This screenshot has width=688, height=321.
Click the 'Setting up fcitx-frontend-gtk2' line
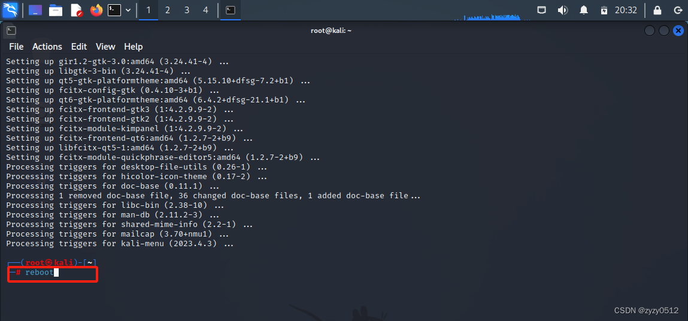click(120, 119)
